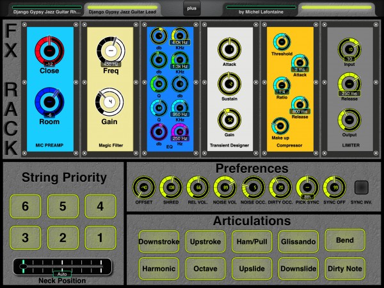Image resolution: width=384 pixels, height=288 pixels.
Task: Toggle string priority 6
Action: [25, 206]
